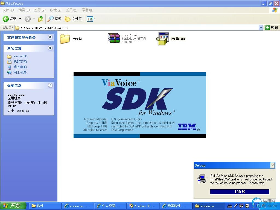The height and width of the screenshot is (210, 280).
Task: Click the Windows flag logo icon
Action: (x=275, y=10)
